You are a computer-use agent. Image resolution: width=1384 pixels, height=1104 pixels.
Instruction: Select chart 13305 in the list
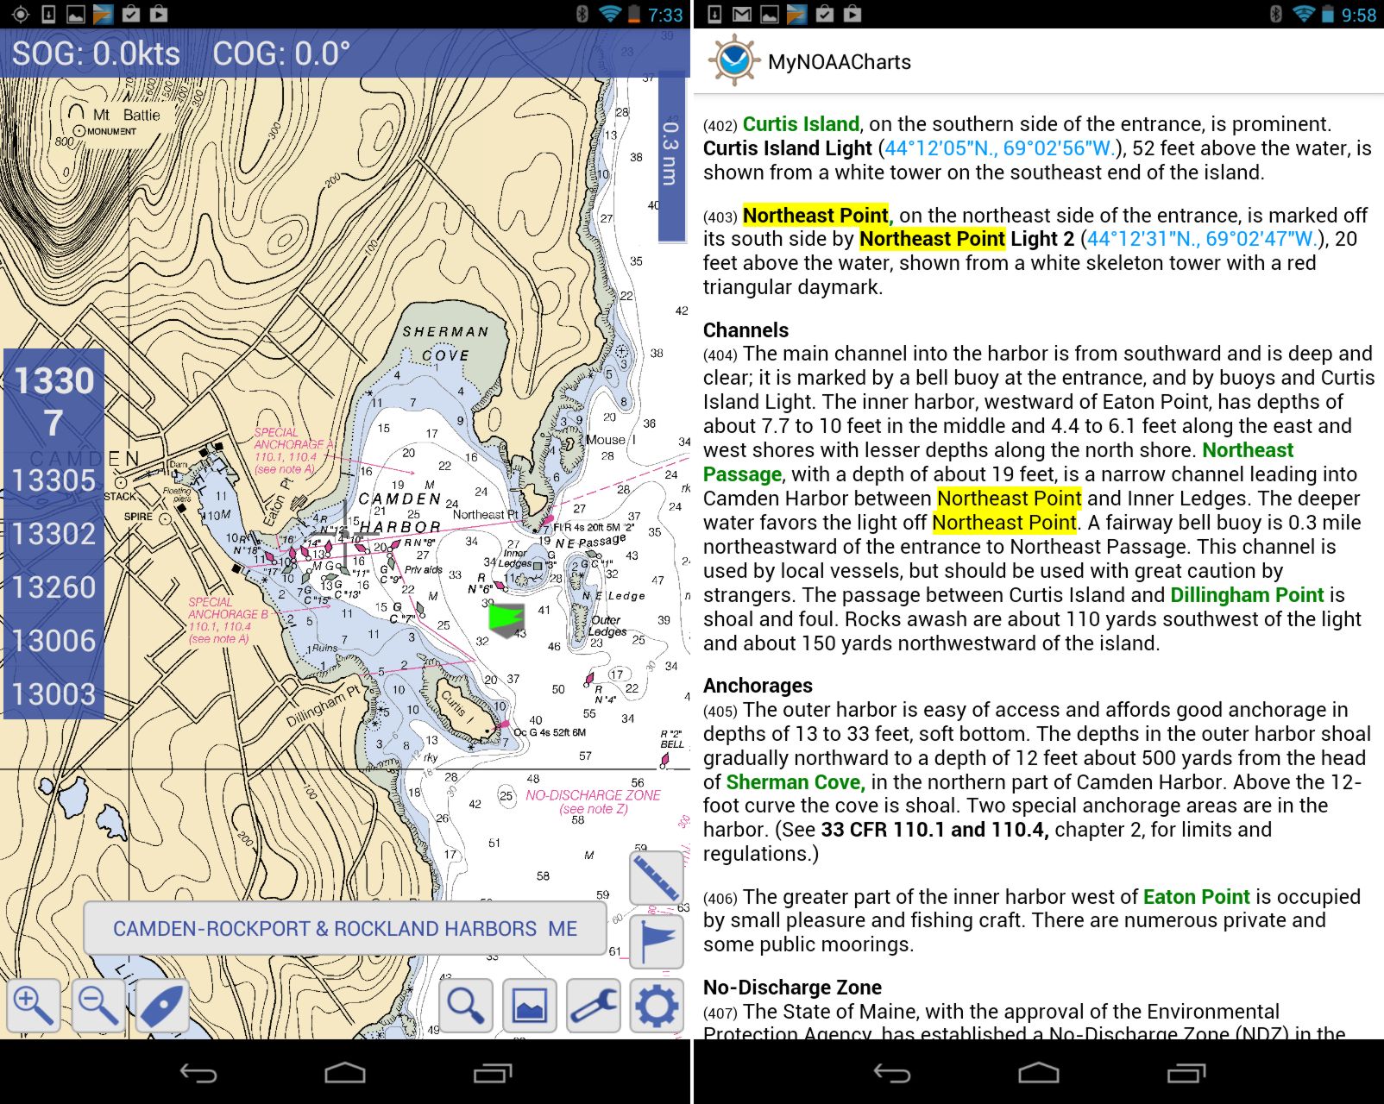(53, 480)
